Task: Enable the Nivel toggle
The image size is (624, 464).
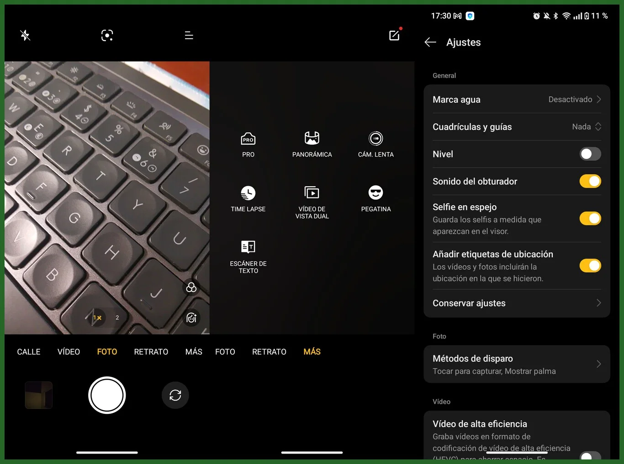Action: [590, 154]
